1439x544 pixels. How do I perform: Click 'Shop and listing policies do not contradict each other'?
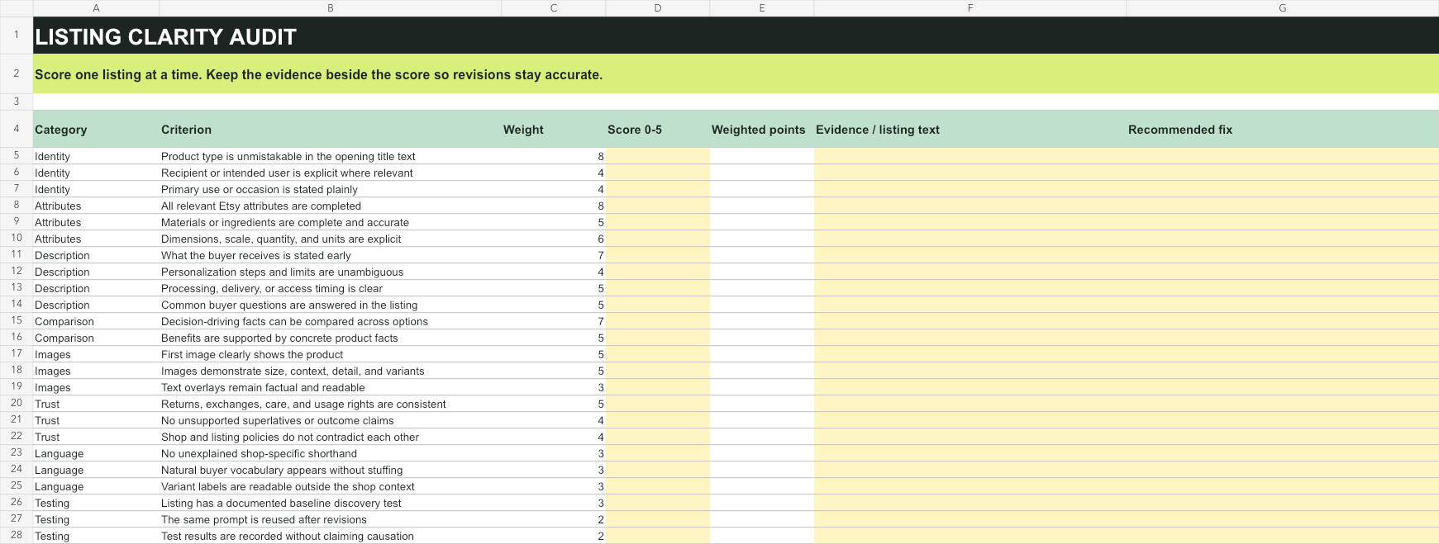(x=290, y=437)
